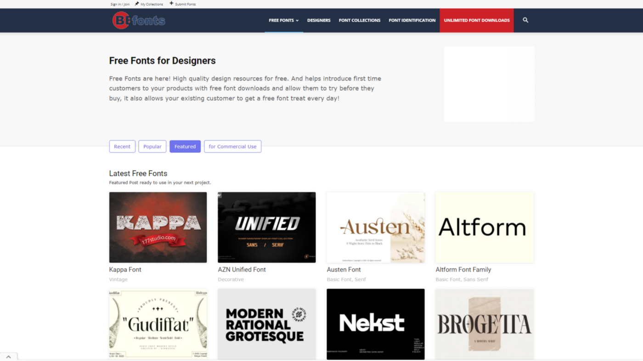This screenshot has height=361, width=643.
Task: Open the DESIGNERS section
Action: tap(319, 20)
